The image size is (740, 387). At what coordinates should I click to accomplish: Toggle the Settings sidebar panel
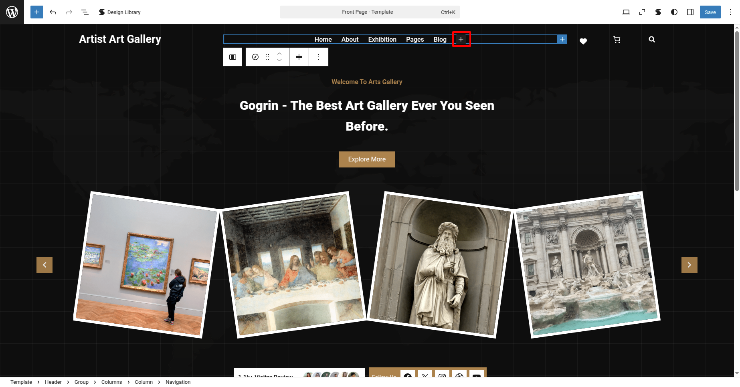coord(690,12)
